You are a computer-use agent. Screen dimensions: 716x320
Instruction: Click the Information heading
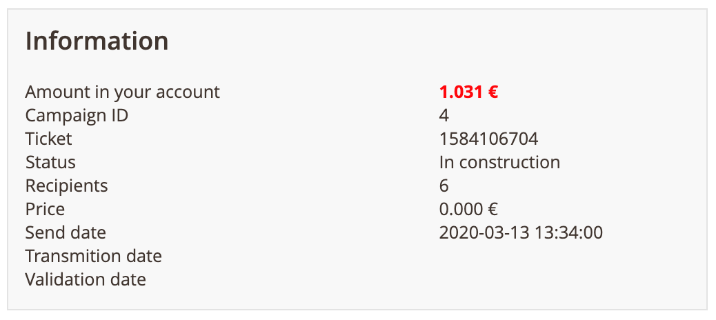pyautogui.click(x=97, y=41)
